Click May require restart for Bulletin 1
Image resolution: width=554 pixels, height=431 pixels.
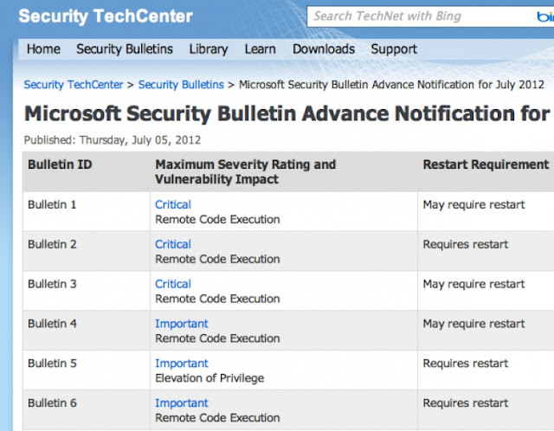click(x=473, y=205)
